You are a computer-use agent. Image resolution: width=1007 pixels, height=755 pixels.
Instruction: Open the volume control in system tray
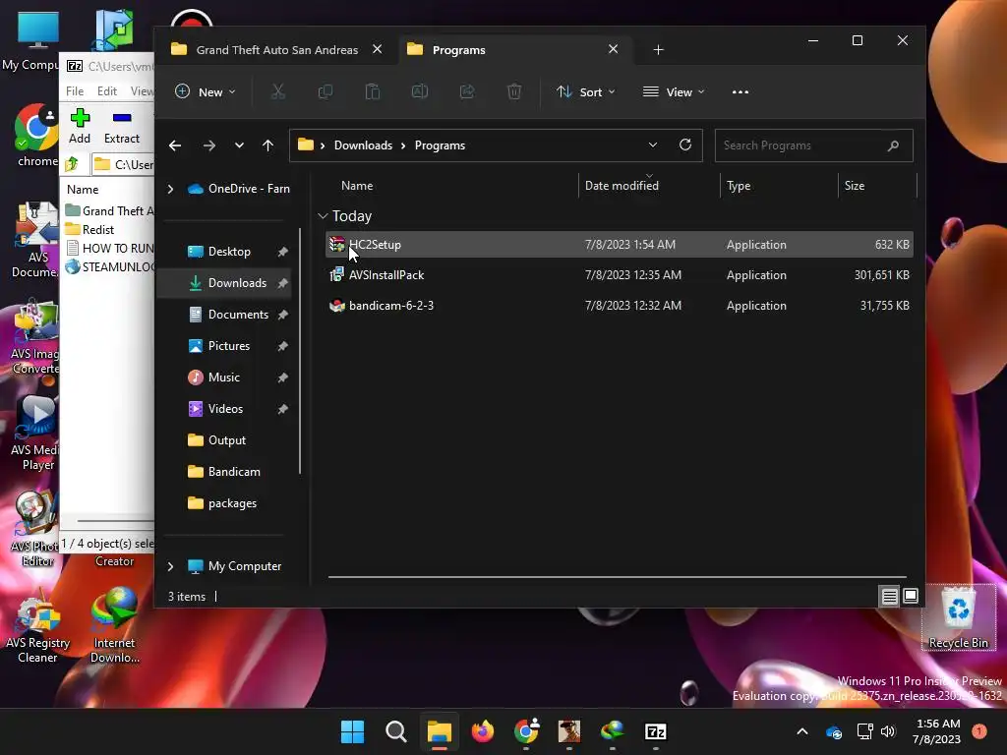pyautogui.click(x=888, y=731)
